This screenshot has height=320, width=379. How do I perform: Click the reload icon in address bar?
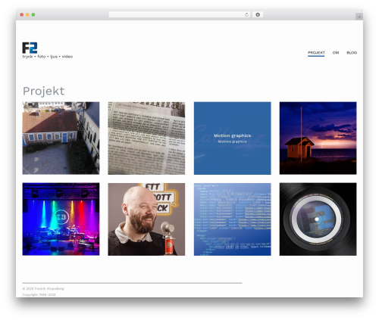(246, 14)
